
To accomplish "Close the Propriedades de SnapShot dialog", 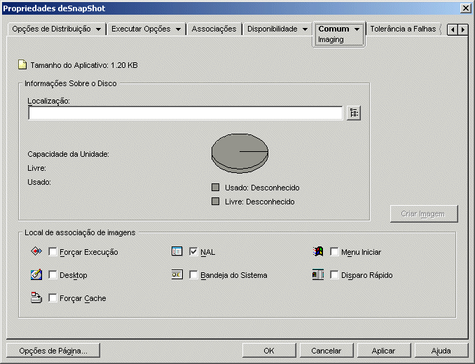I will click(x=465, y=8).
